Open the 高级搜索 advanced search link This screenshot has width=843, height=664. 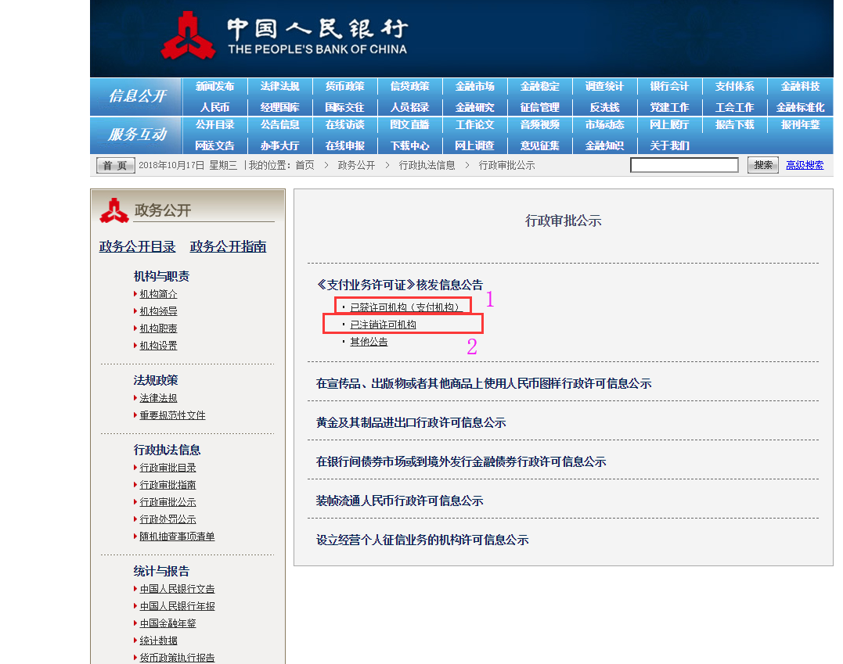point(805,165)
